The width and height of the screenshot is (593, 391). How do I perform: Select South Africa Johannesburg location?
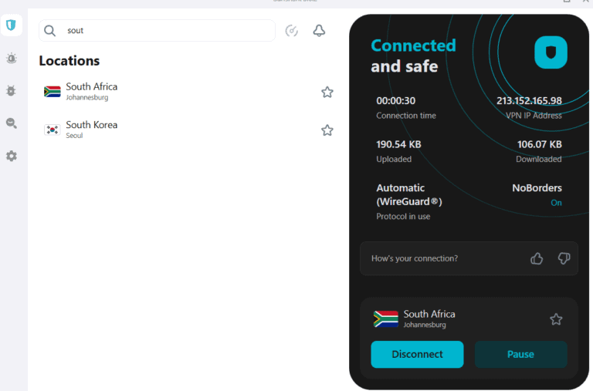click(x=93, y=92)
